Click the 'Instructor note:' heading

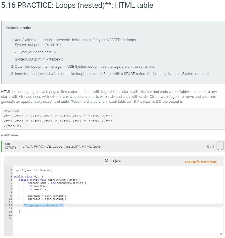tap(18, 28)
